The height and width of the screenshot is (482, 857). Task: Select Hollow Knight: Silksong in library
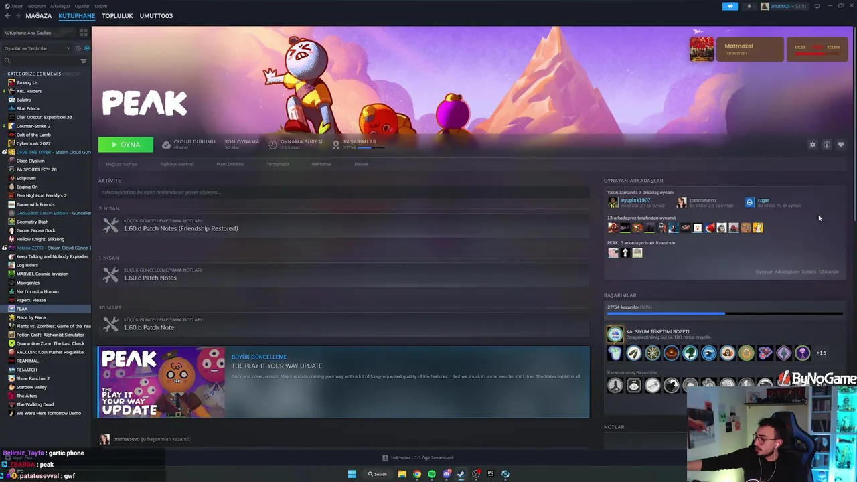click(40, 239)
